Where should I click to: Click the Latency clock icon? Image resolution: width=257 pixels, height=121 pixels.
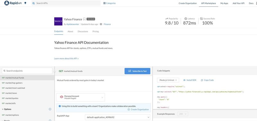point(186,19)
